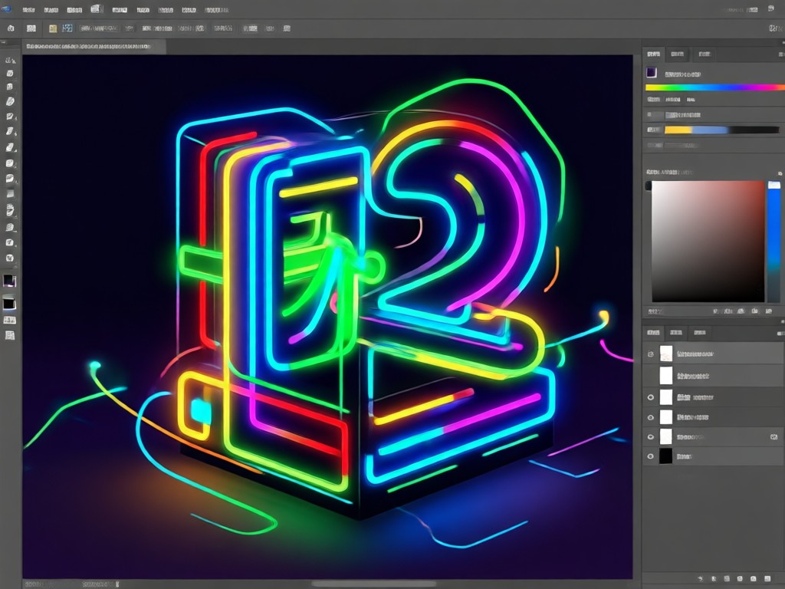Toggle the eye icon on the fifth layer row

(650, 436)
